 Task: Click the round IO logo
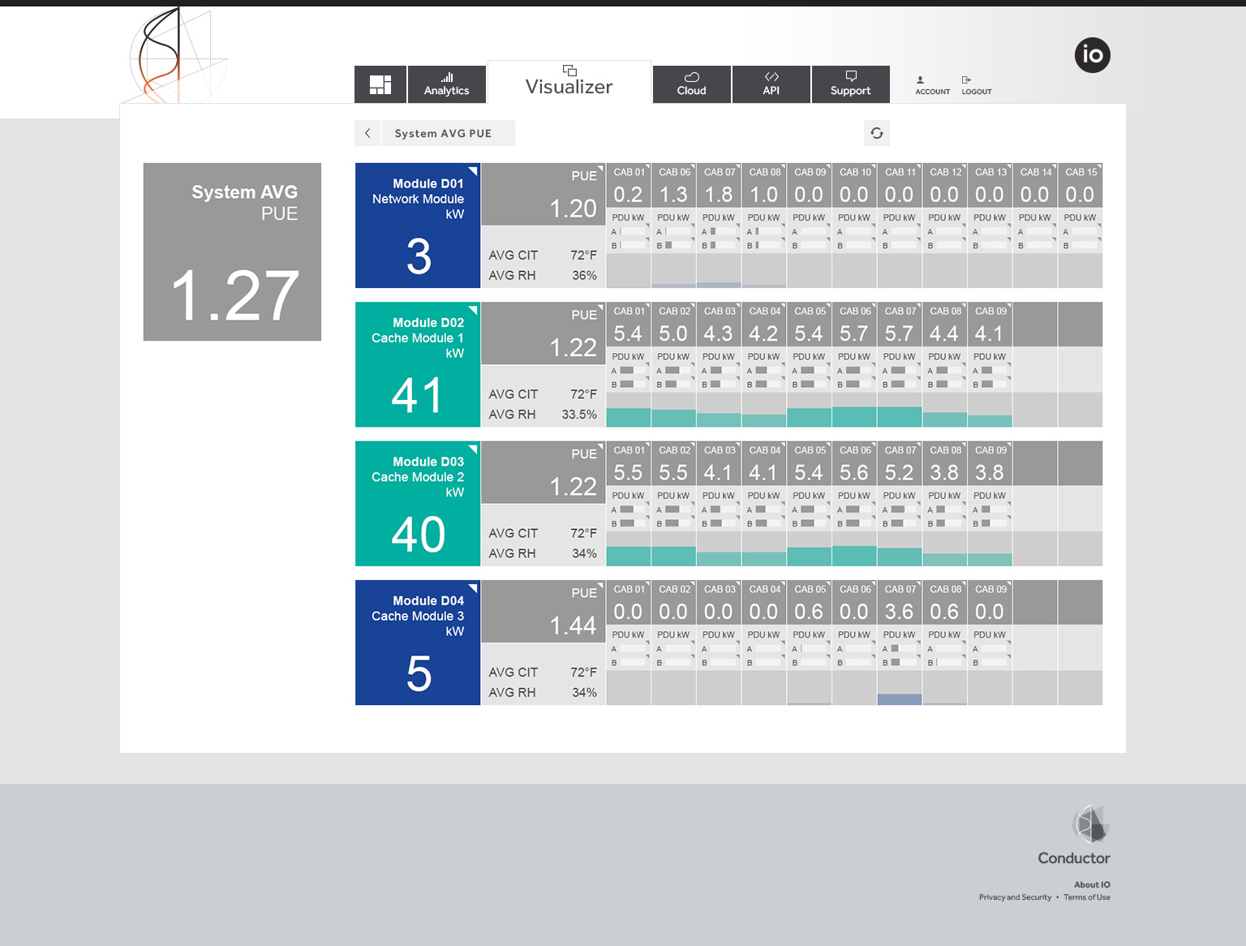pos(1092,55)
